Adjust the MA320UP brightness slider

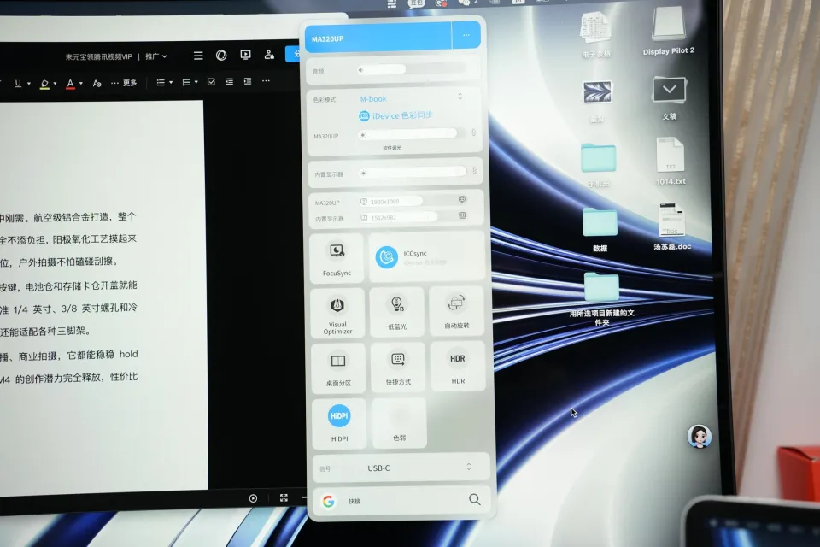(408, 134)
